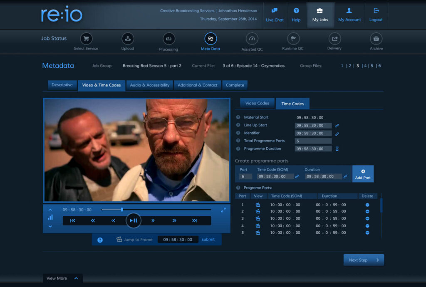The height and width of the screenshot is (287, 426).
Task: Skip to the start of the video
Action: [72, 220]
